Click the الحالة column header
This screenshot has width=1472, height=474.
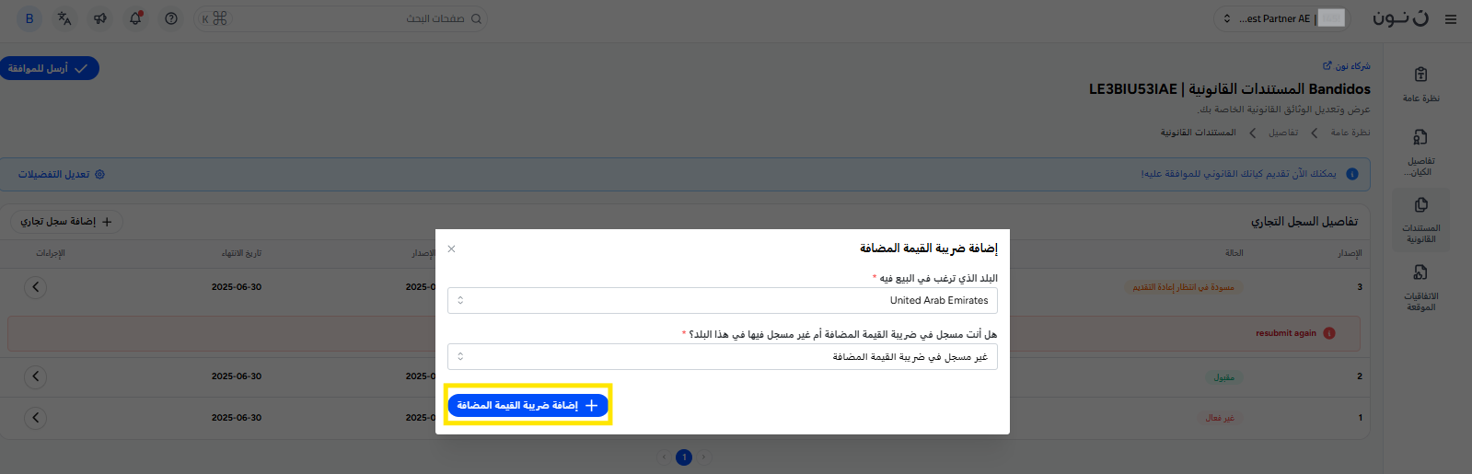(1234, 253)
